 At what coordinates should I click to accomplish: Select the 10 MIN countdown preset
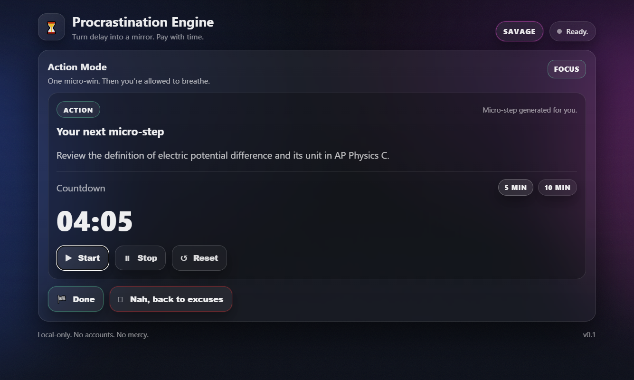click(x=557, y=188)
